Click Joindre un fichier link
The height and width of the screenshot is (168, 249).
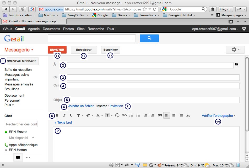click(81, 106)
